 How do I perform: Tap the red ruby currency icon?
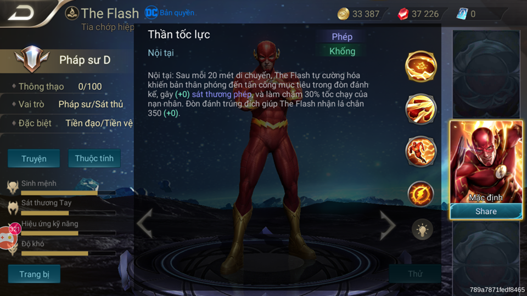coord(402,14)
